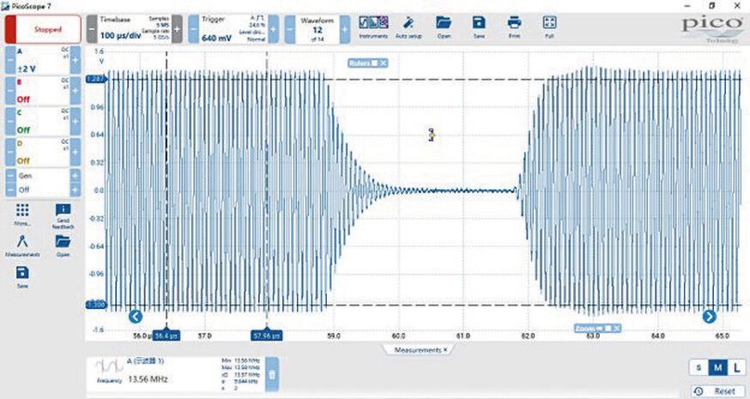The height and width of the screenshot is (399, 750).
Task: Run Auto setup from the toolbar
Action: tap(408, 25)
